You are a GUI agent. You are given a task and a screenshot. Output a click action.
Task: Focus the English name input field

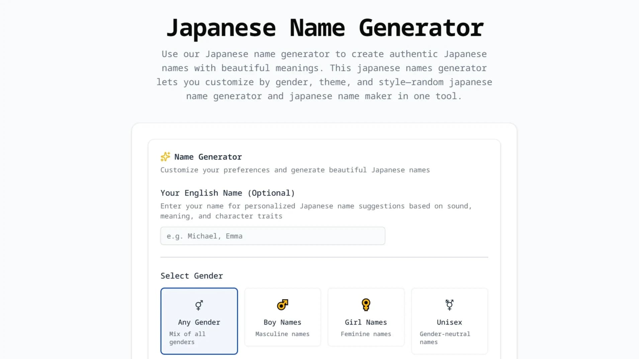tap(273, 236)
